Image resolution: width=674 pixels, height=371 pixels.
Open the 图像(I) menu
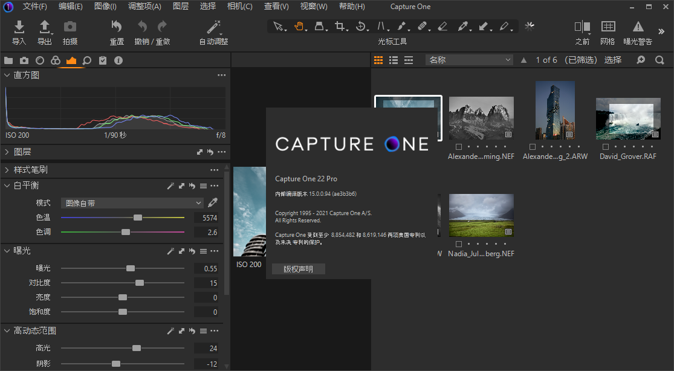pos(105,7)
